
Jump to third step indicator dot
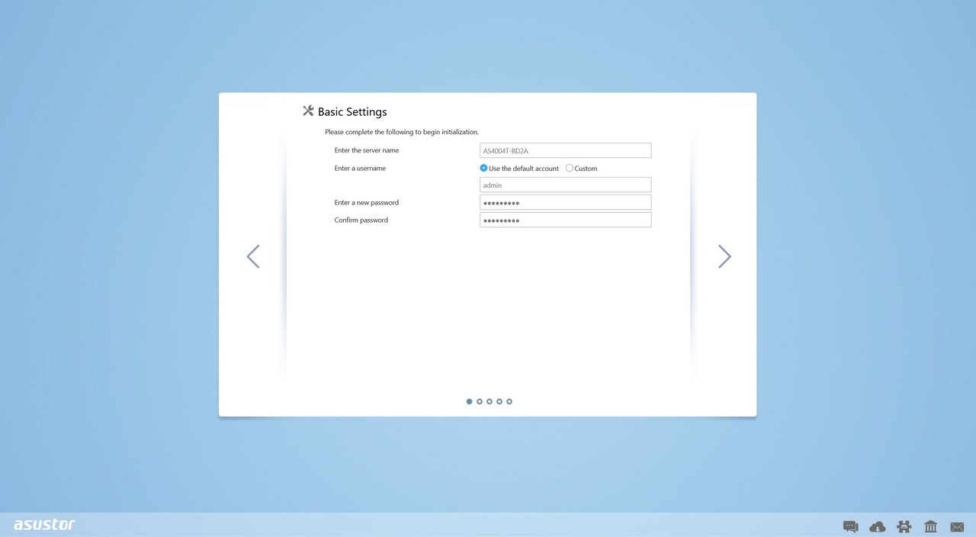(x=490, y=401)
